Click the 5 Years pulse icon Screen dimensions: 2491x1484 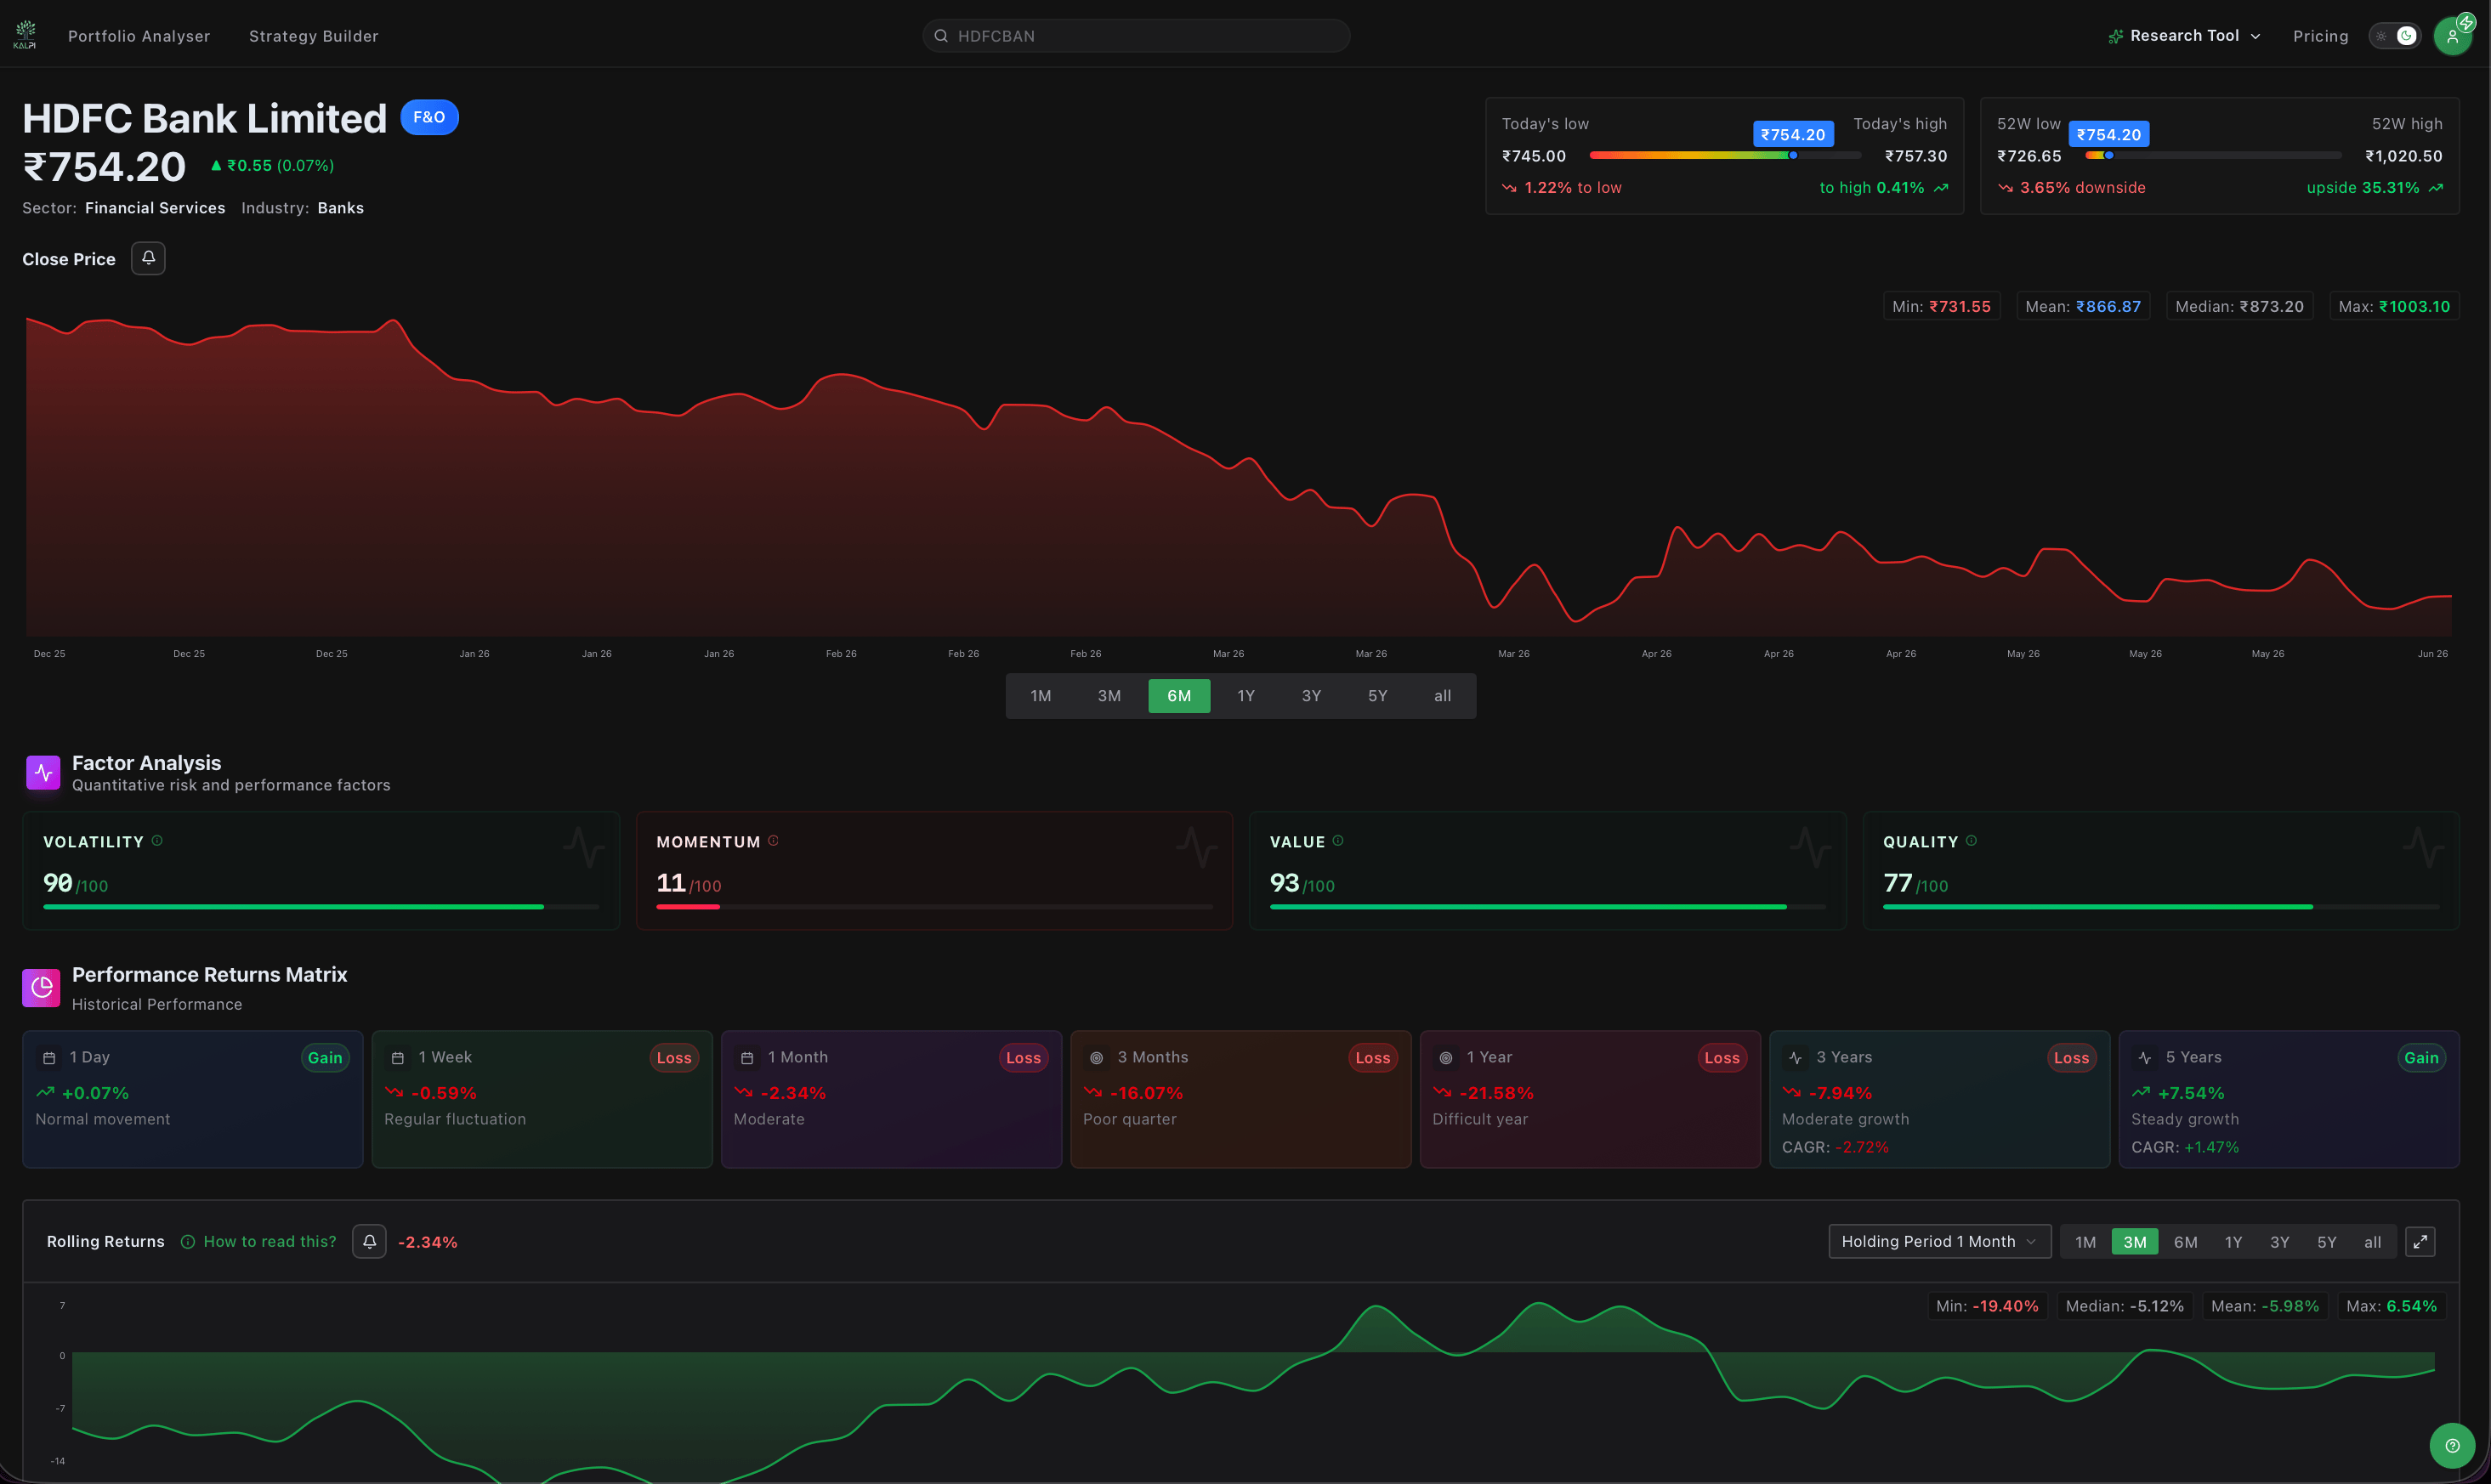tap(2144, 1058)
